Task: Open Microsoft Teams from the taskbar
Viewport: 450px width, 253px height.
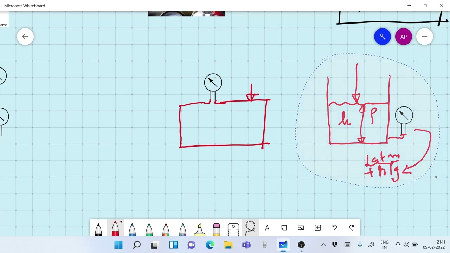Action: pyautogui.click(x=246, y=245)
